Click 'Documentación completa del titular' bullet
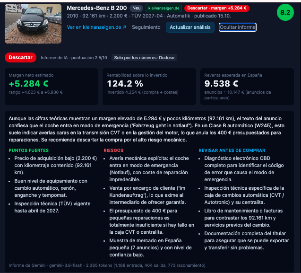This screenshot has height=273, width=301. coord(247,240)
